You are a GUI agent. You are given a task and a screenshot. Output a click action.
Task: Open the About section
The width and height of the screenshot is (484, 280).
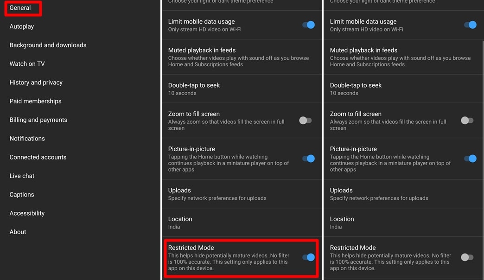[18, 232]
